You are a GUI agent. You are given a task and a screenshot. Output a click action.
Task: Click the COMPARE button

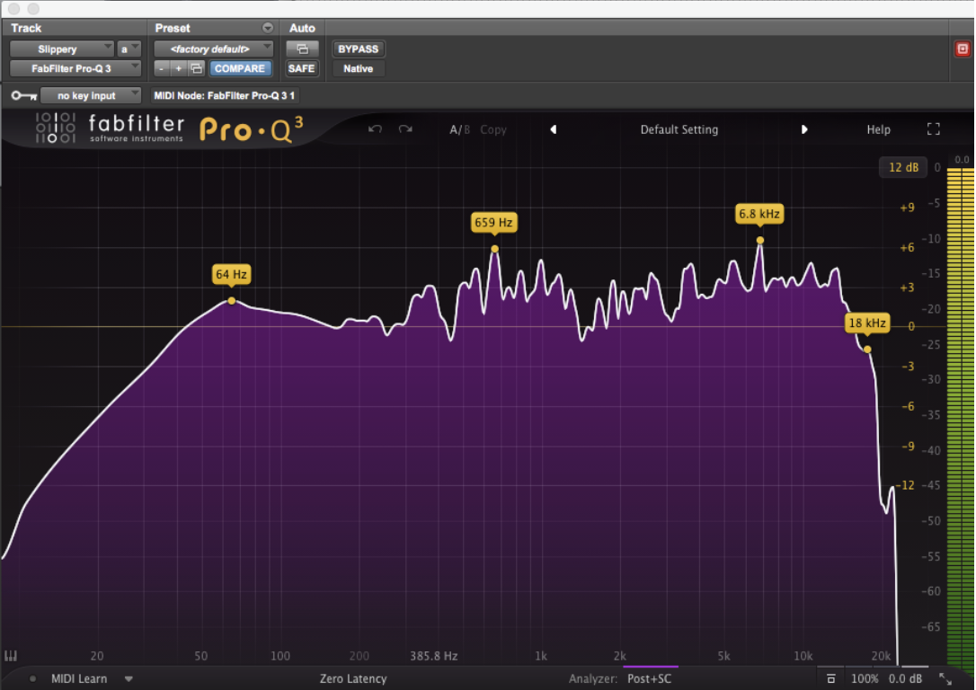click(240, 68)
